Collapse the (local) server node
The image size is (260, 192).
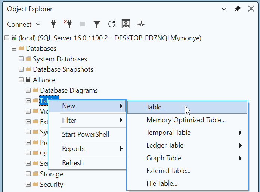tap(7, 38)
